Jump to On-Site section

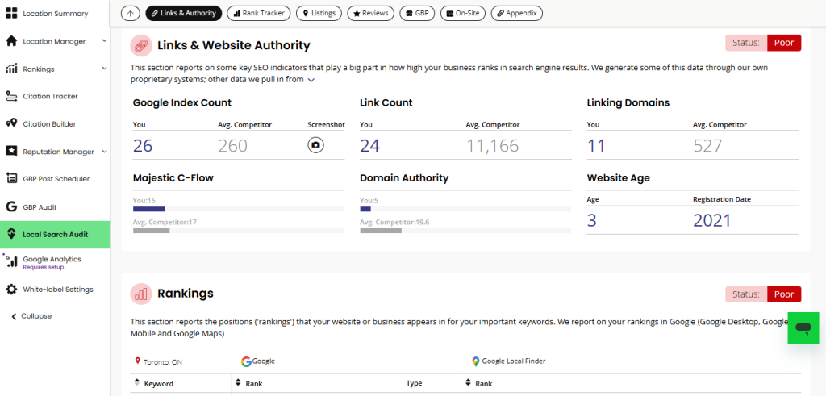[462, 13]
